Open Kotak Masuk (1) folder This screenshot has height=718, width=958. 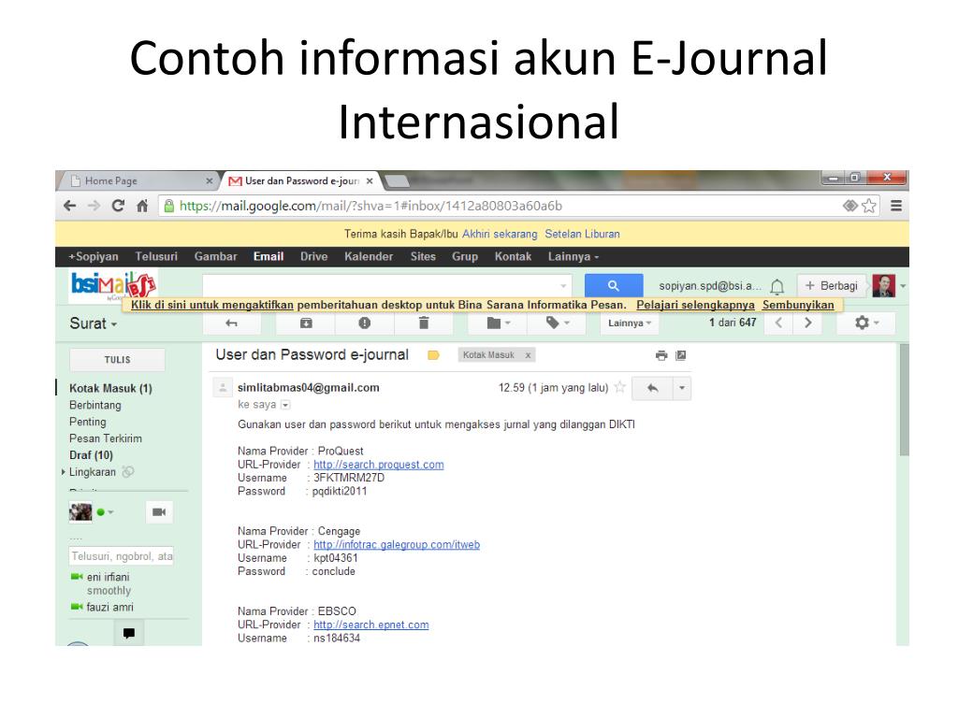pyautogui.click(x=110, y=388)
